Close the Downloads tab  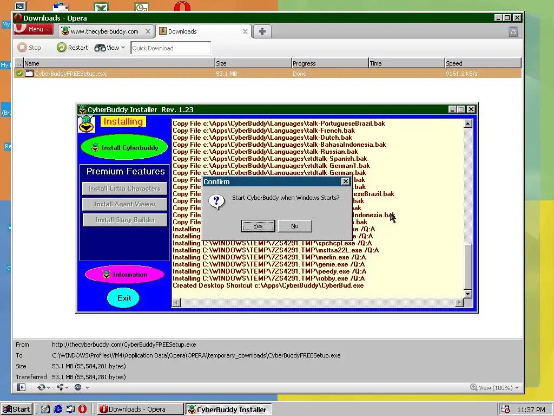245,31
